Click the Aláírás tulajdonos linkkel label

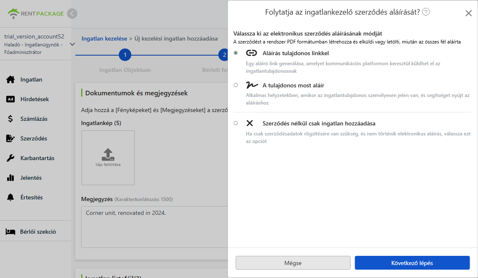click(x=295, y=54)
